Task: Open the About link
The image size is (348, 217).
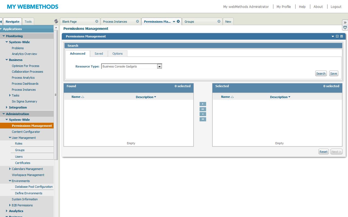Action: [x=318, y=7]
